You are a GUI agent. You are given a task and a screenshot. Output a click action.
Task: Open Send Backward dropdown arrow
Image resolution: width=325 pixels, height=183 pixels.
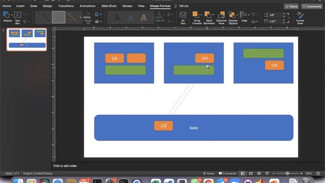213,15
